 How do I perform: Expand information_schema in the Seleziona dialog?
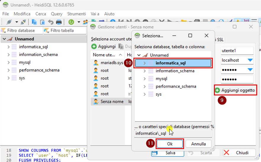pos(144,71)
